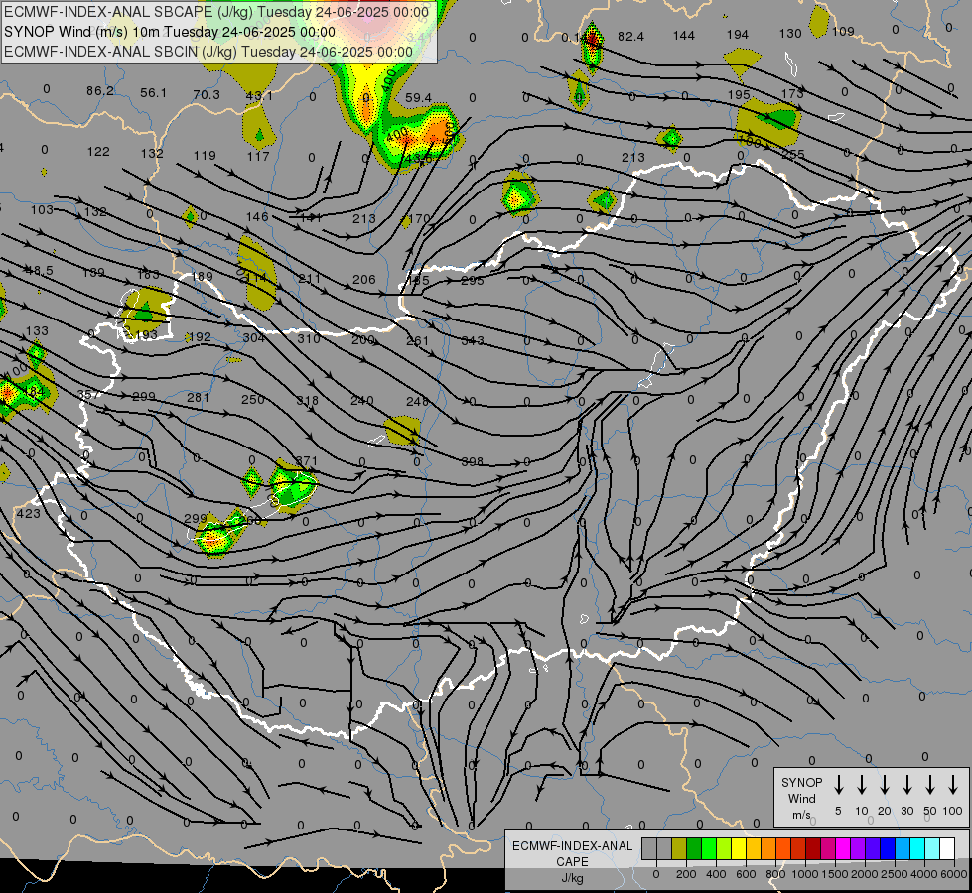Click the 600 tick label on CAPE legend
The height and width of the screenshot is (893, 972).
point(746,874)
